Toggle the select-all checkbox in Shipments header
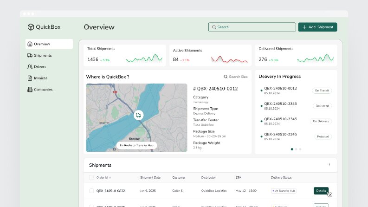368x207 pixels. click(x=91, y=177)
